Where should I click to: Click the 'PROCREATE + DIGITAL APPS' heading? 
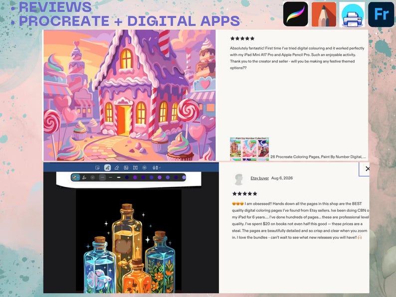(129, 21)
